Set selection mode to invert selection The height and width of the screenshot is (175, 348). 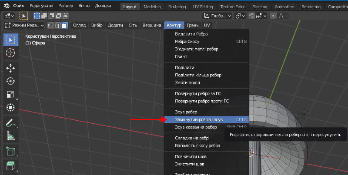coord(58,16)
